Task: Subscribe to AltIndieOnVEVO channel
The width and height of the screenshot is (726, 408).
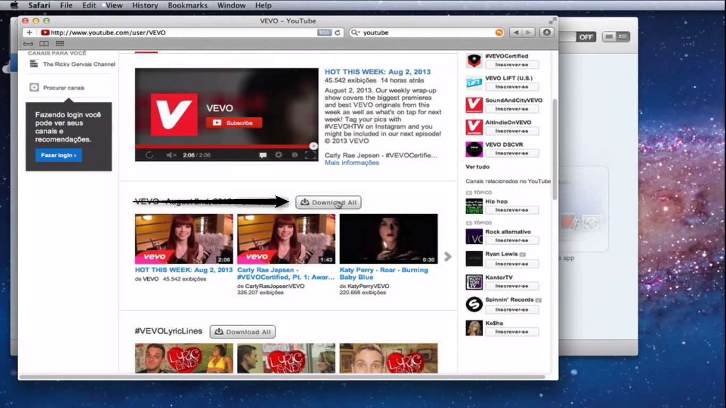Action: click(x=512, y=131)
